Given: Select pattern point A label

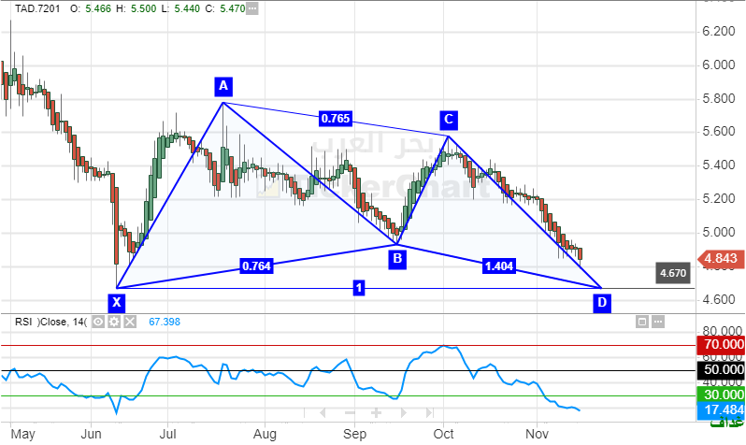Looking at the screenshot, I should pos(222,87).
